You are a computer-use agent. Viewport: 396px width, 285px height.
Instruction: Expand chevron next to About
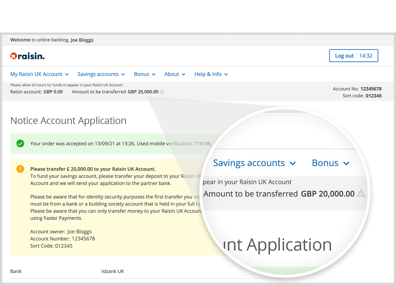pyautogui.click(x=183, y=75)
